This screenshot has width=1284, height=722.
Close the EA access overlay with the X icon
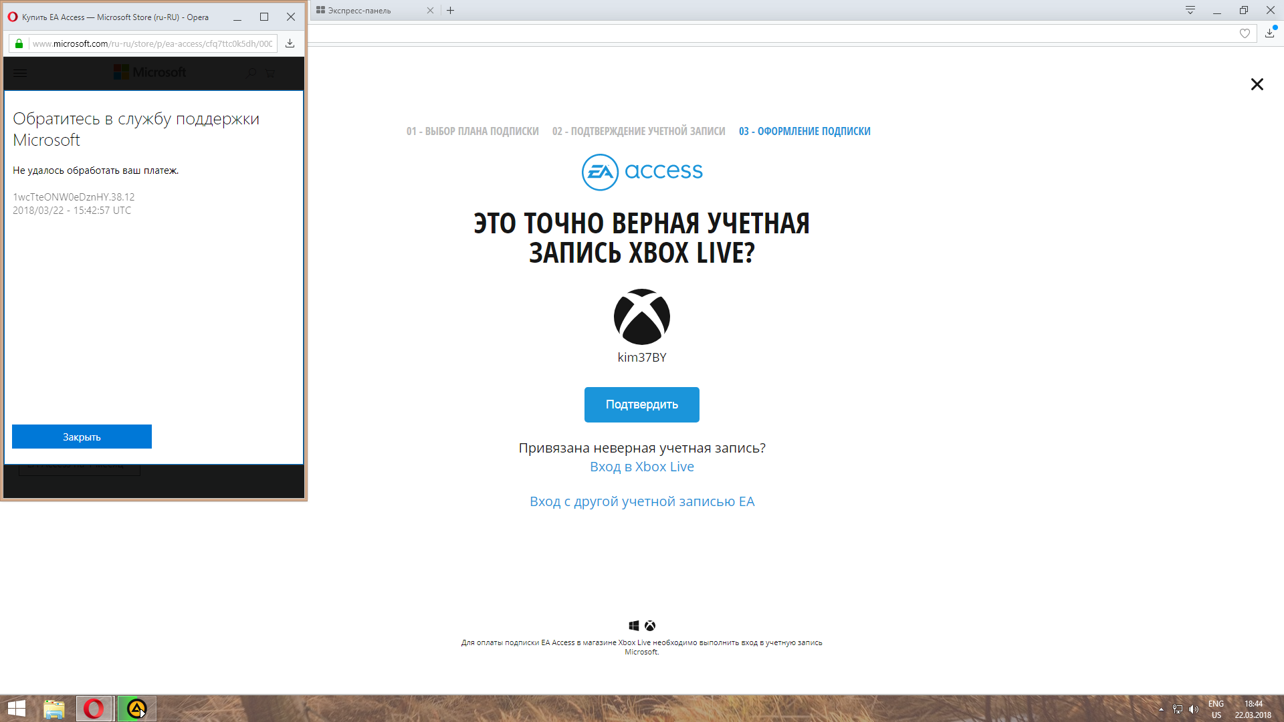(x=1257, y=84)
